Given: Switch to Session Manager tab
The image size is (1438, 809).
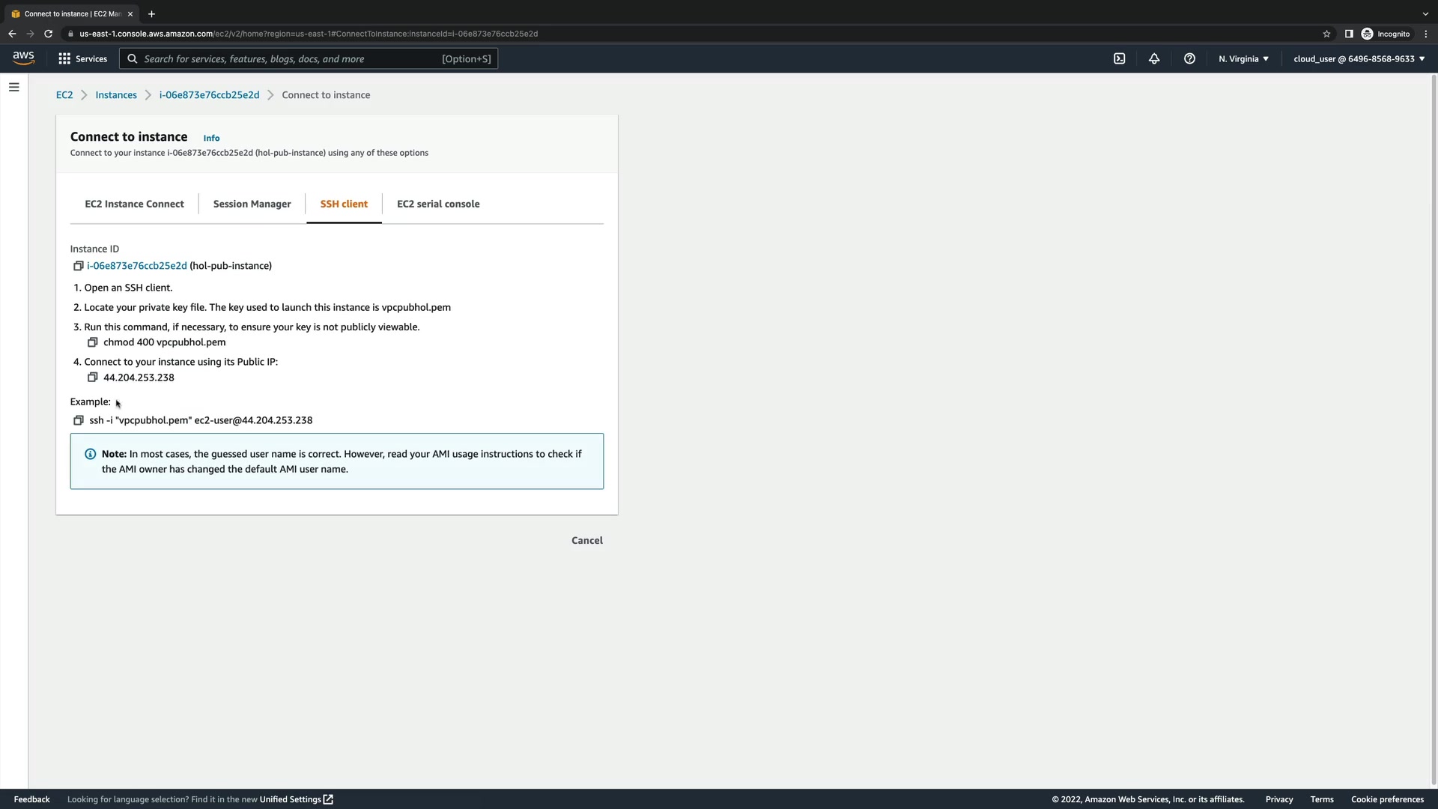Looking at the screenshot, I should point(252,204).
